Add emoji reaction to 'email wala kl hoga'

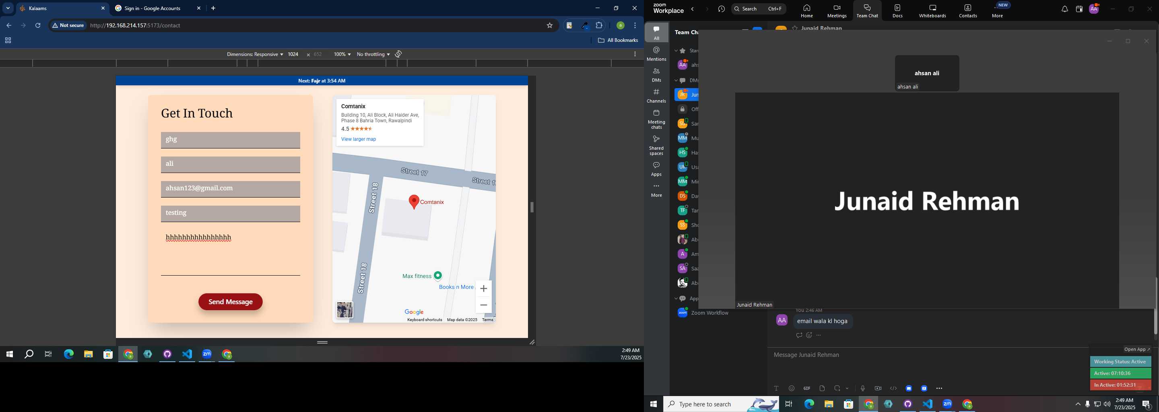pyautogui.click(x=809, y=336)
